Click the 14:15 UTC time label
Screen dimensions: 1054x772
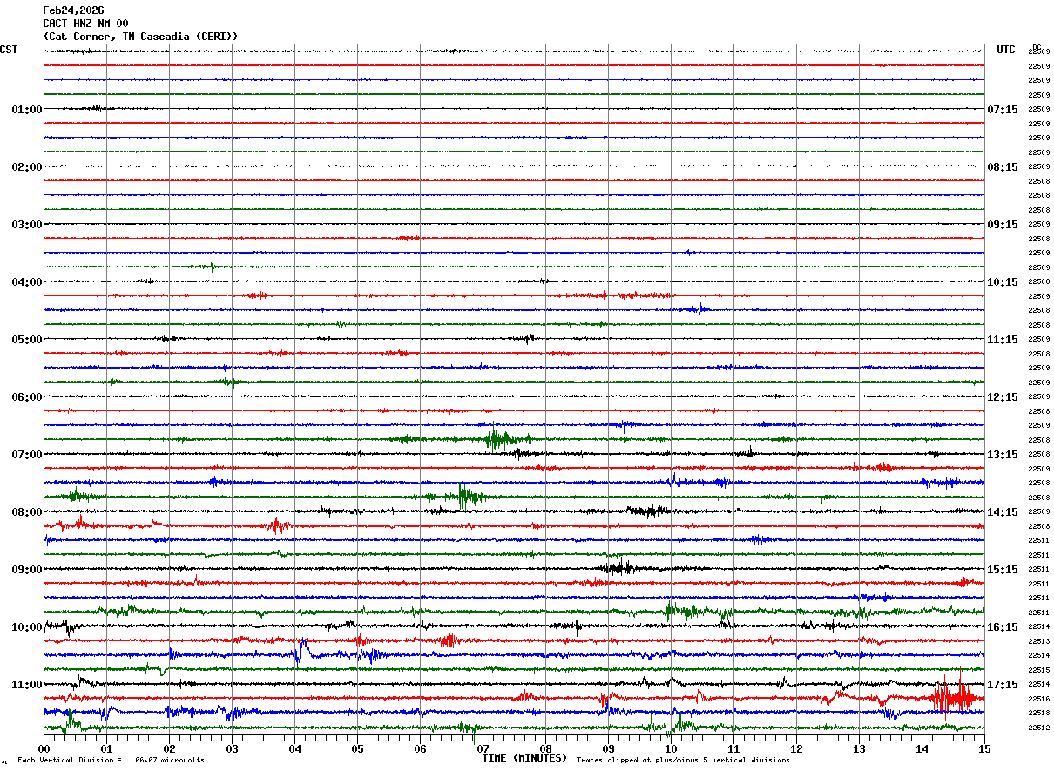coord(1003,512)
